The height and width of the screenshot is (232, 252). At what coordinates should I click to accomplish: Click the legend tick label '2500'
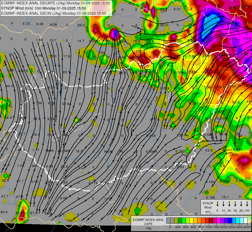232,227
